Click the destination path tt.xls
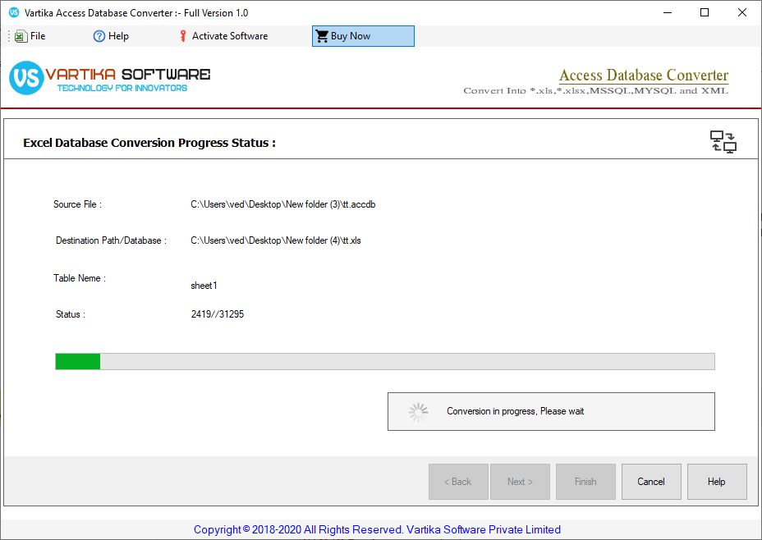Screen dimensions: 762x540 (276, 240)
